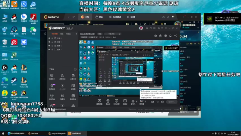Open the danmaku assistant tool
241x136 pixels.
(x=52, y=77)
